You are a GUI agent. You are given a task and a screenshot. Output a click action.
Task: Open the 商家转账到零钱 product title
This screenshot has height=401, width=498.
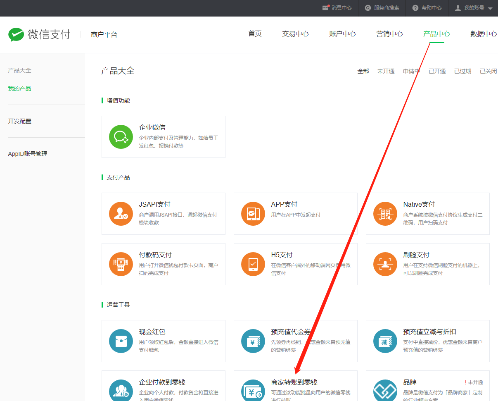click(294, 382)
